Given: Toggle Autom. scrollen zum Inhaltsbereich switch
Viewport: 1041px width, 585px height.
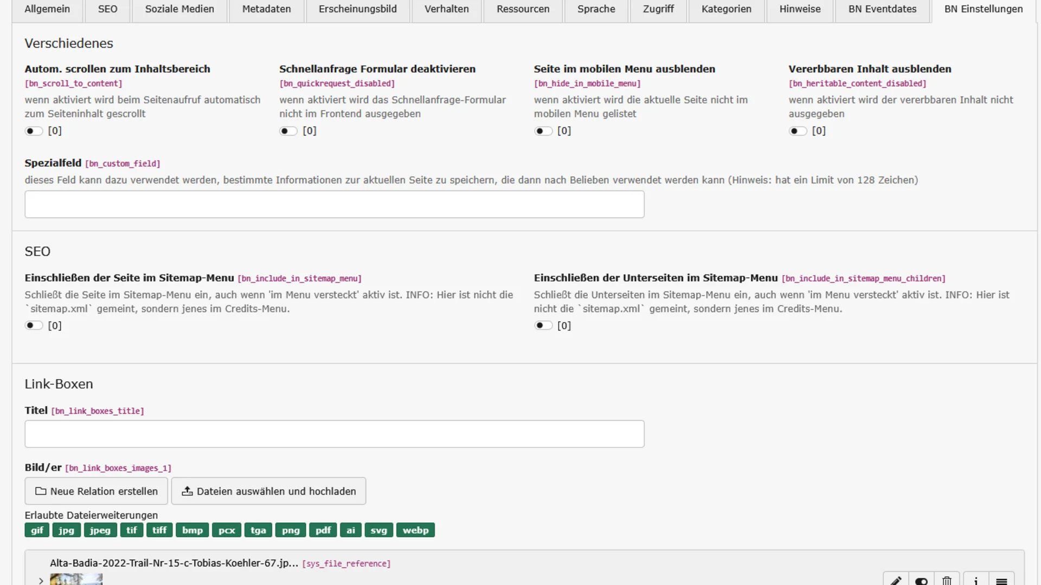Looking at the screenshot, I should click(34, 131).
